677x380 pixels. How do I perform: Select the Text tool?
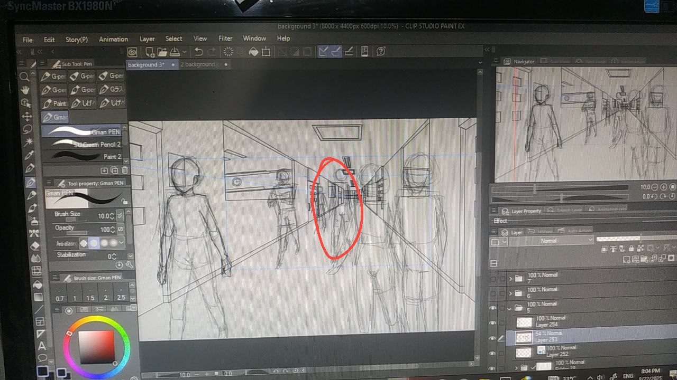(x=42, y=347)
